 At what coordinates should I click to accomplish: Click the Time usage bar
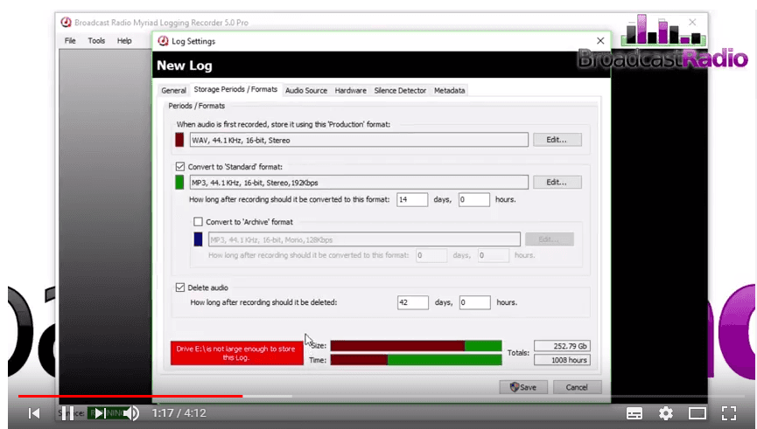417,360
